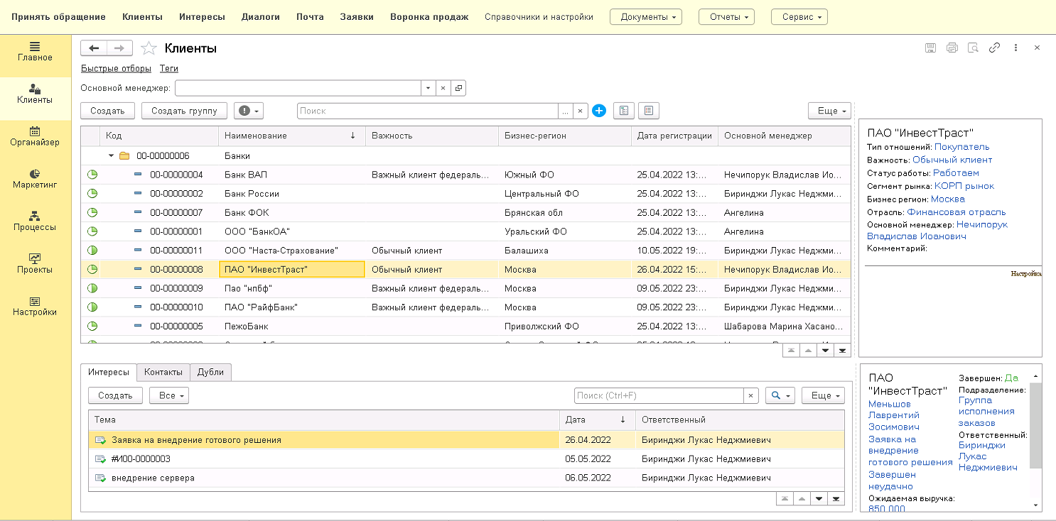This screenshot has height=521, width=1056.
Task: Open the Принять обращение menu item
Action: click(58, 17)
